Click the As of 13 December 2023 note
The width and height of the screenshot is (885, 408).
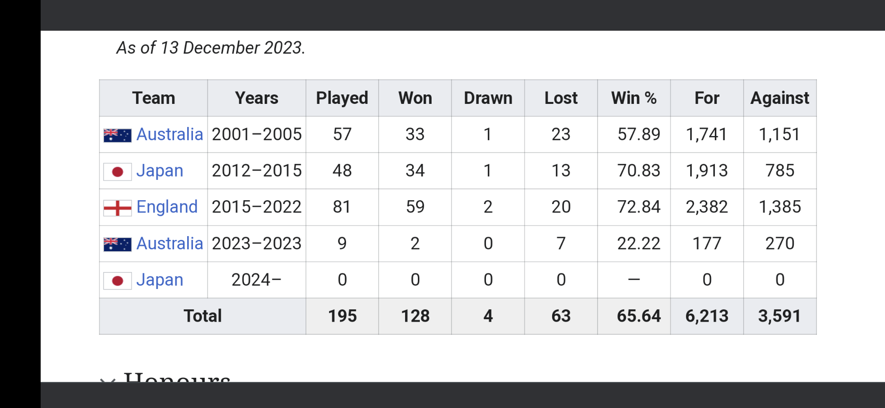coord(211,48)
